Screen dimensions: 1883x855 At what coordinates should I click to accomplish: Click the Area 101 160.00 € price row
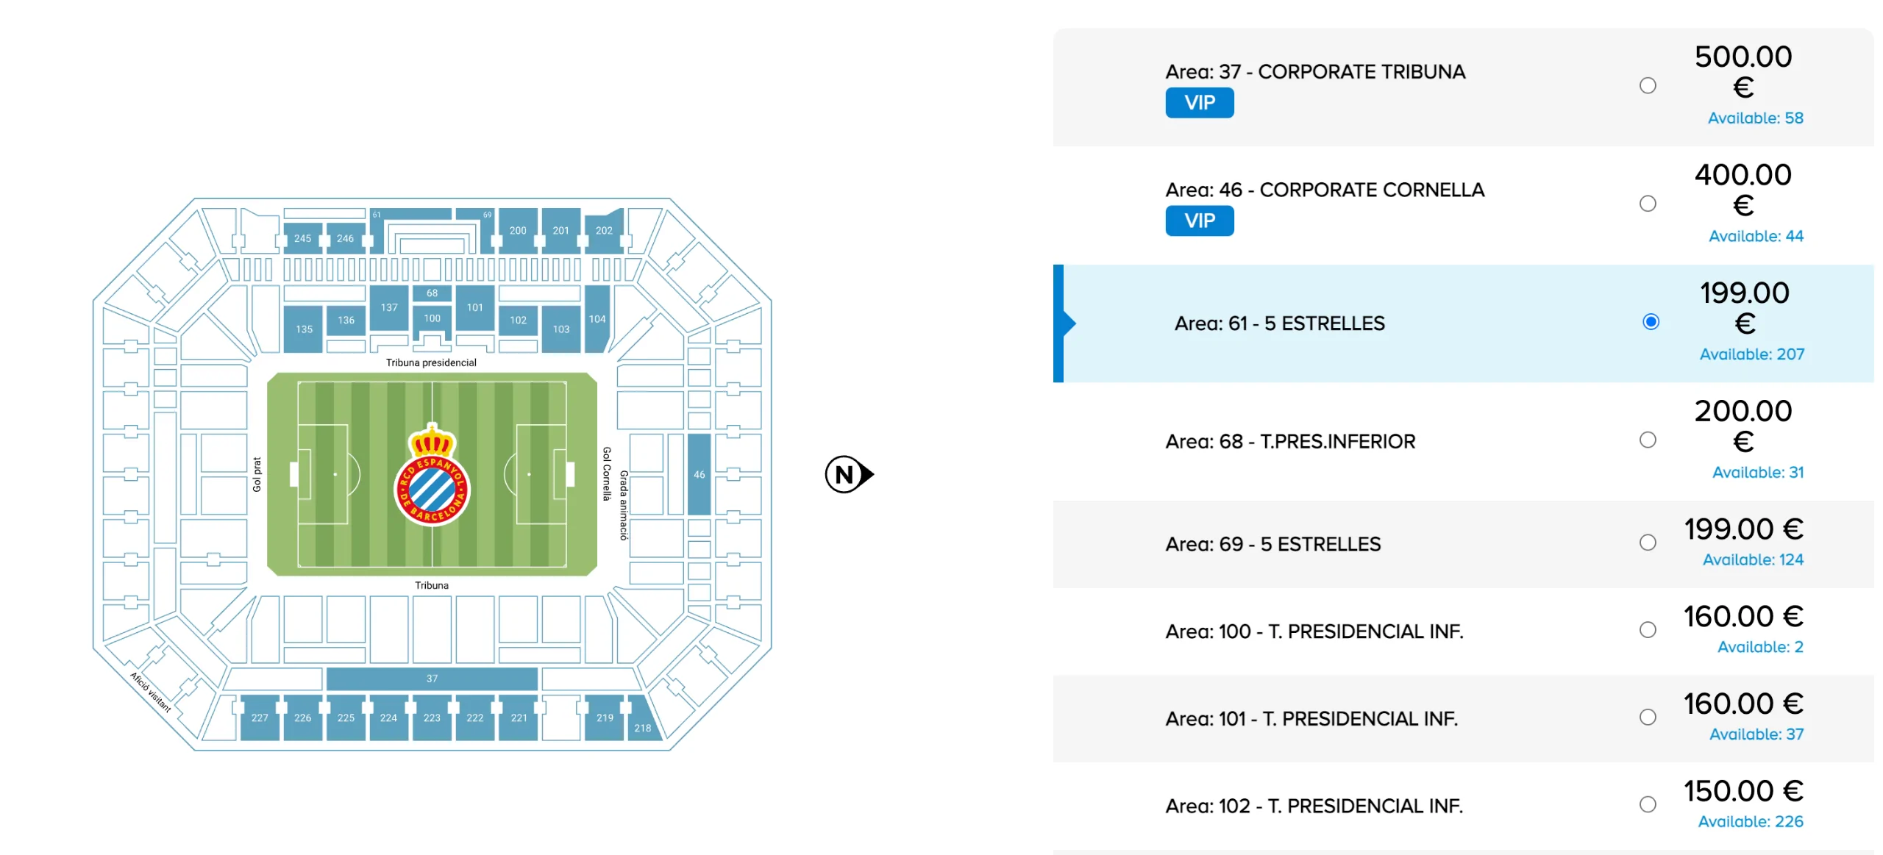pos(1463,718)
